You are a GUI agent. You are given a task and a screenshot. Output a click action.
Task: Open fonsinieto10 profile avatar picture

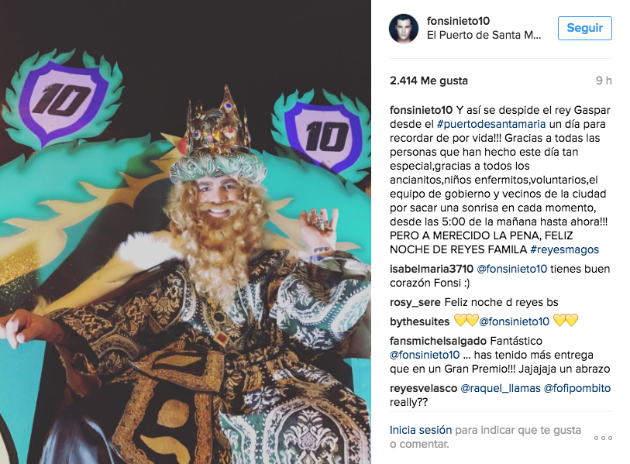(404, 29)
